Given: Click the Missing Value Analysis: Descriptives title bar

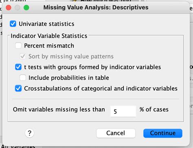Looking at the screenshot, I should pyautogui.click(x=96, y=7).
